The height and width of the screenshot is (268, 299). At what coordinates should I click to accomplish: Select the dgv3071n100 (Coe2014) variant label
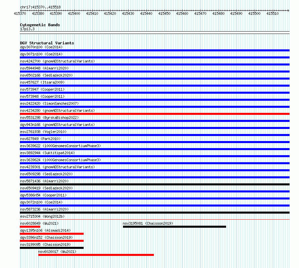pos(41,54)
